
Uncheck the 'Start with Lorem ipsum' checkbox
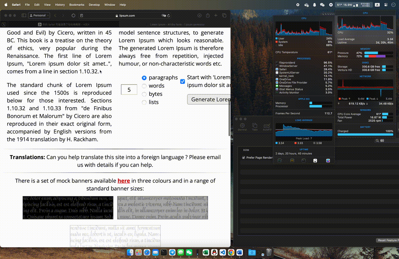pyautogui.click(x=183, y=82)
